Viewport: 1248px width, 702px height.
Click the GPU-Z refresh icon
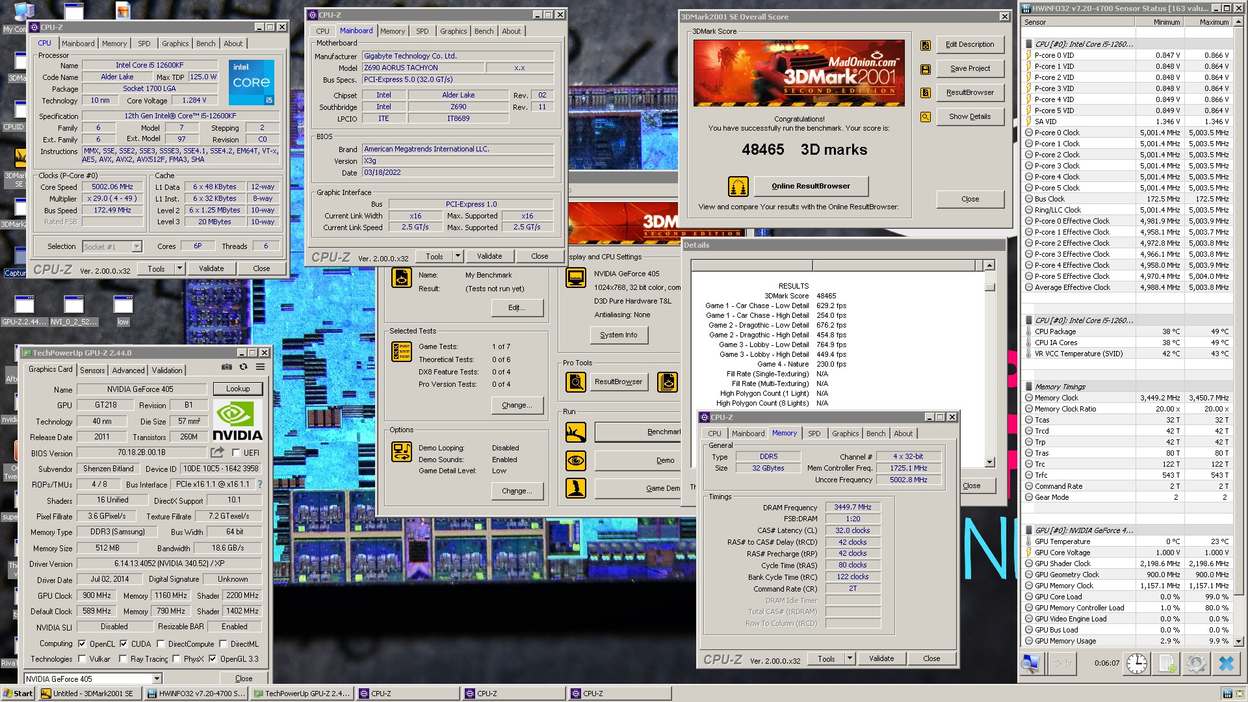pyautogui.click(x=243, y=367)
